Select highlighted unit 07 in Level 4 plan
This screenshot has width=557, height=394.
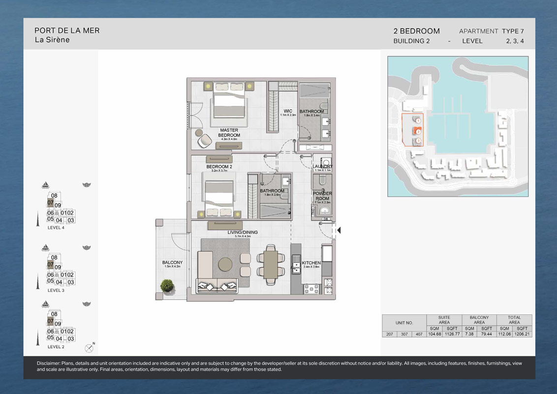click(50, 202)
